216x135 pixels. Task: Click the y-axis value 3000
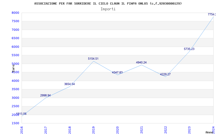(15, 98)
